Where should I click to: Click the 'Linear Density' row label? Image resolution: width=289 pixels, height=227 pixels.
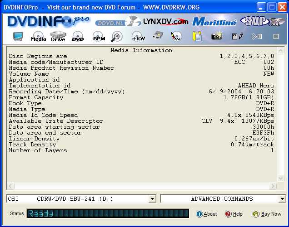click(x=34, y=139)
